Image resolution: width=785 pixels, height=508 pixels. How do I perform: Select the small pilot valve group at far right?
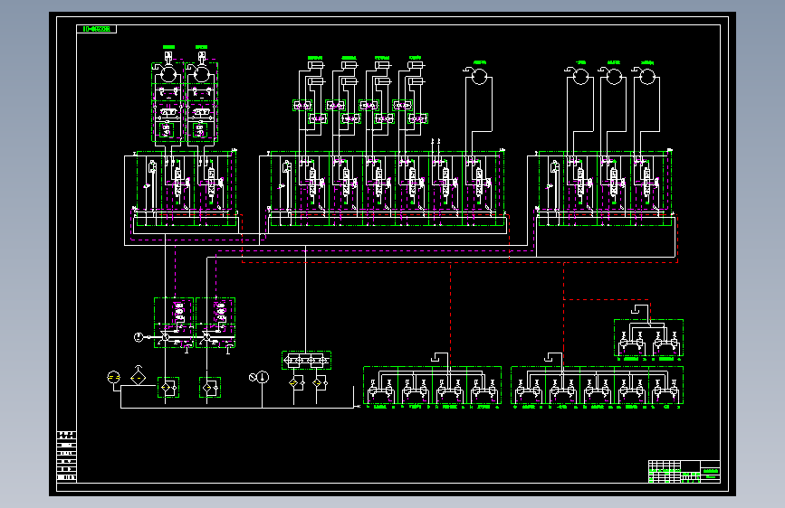click(x=649, y=338)
